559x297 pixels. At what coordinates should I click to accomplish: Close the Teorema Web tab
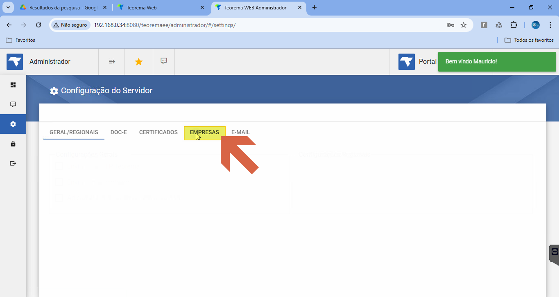202,7
